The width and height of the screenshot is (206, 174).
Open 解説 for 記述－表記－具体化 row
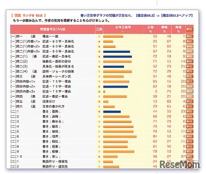tap(190, 57)
